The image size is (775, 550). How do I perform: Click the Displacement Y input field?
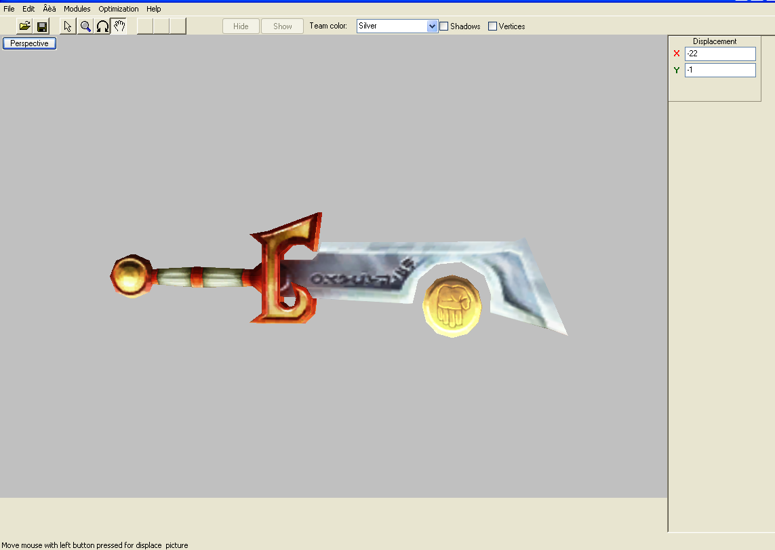pos(720,70)
